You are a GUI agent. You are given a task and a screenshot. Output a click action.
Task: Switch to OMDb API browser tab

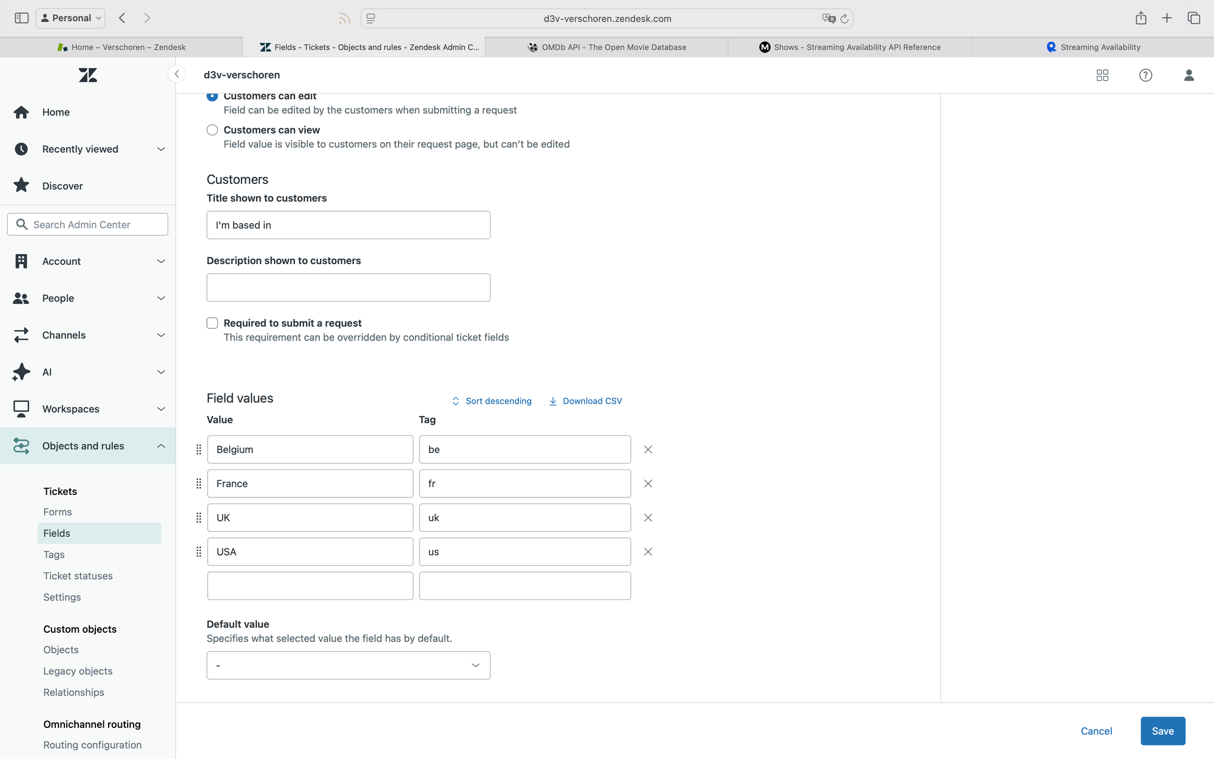pos(606,47)
